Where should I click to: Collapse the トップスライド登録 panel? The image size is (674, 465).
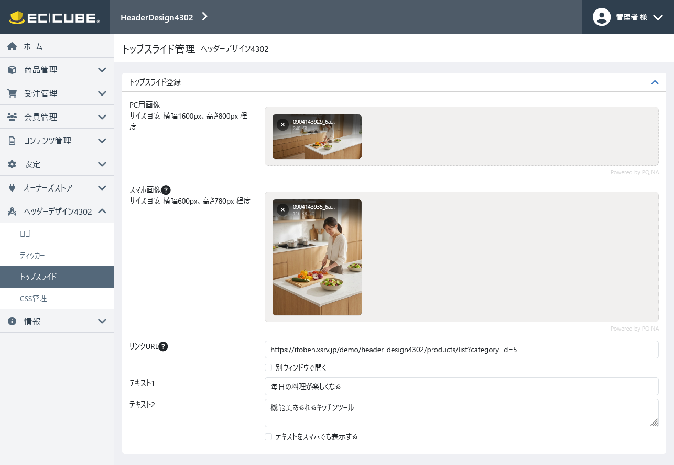coord(655,82)
